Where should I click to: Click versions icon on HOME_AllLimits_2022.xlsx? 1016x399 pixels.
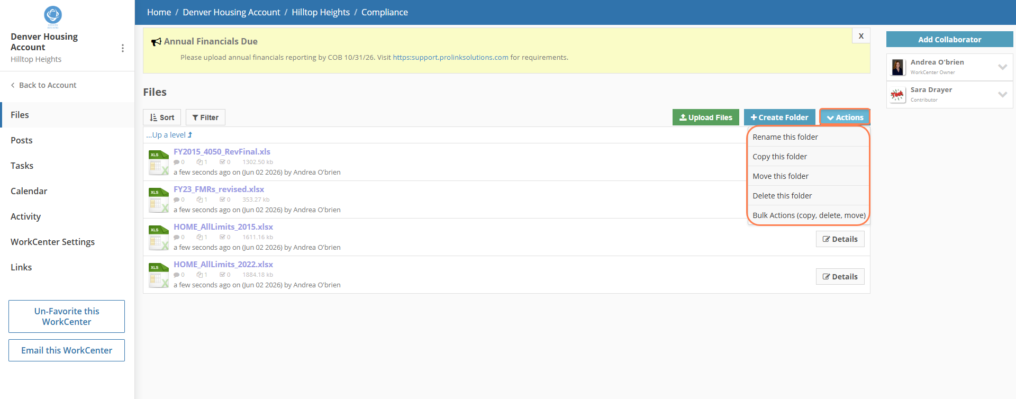click(199, 275)
